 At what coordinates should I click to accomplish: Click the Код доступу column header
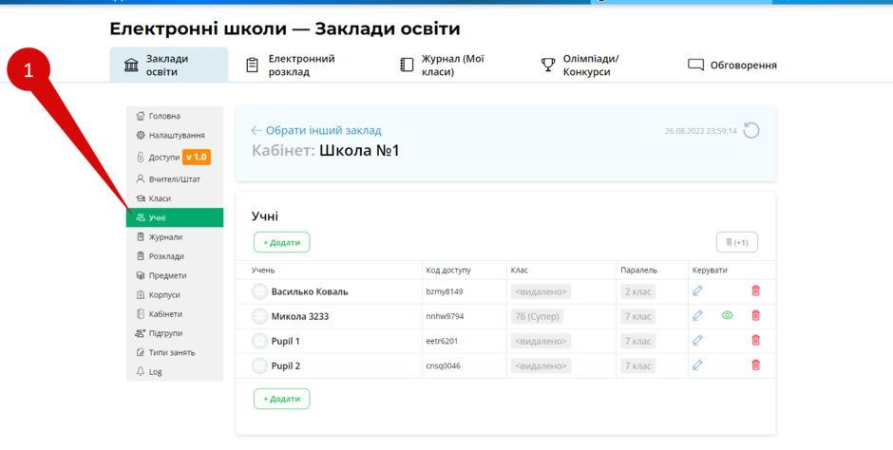(x=448, y=271)
